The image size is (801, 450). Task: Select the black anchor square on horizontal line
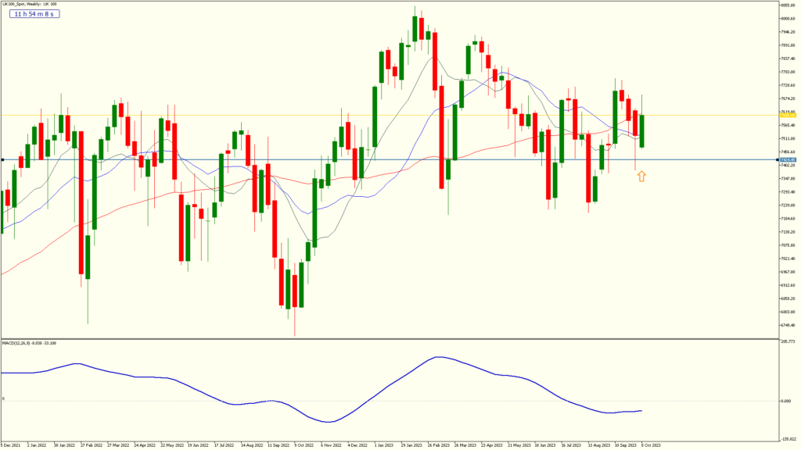click(3, 159)
